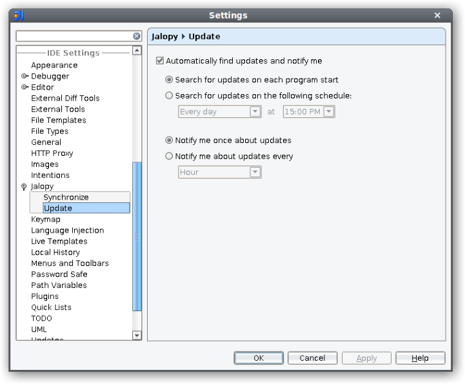
Task: Click the Apply button
Action: 366,358
